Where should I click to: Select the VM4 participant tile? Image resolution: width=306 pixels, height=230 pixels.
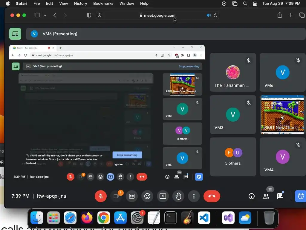tap(283, 157)
